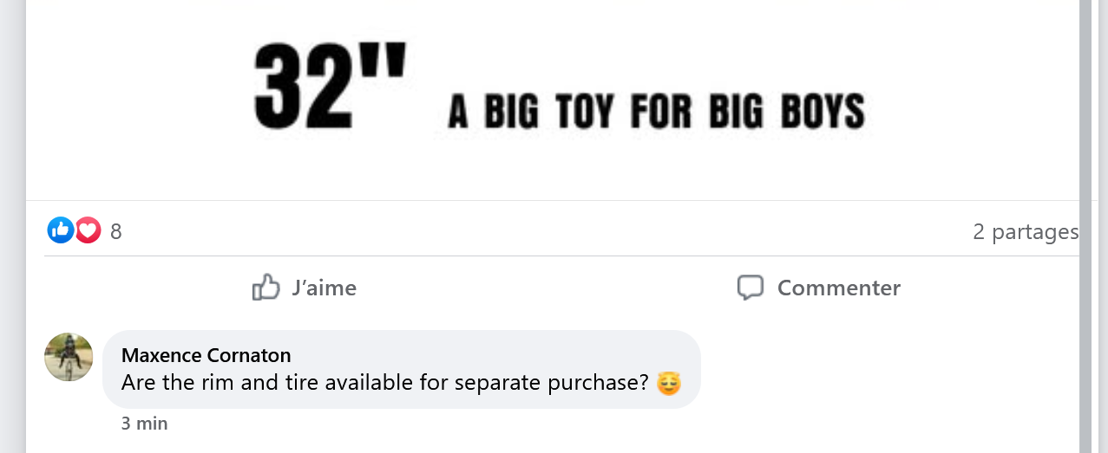
Task: Select the "Commenter" button text
Action: tap(839, 288)
